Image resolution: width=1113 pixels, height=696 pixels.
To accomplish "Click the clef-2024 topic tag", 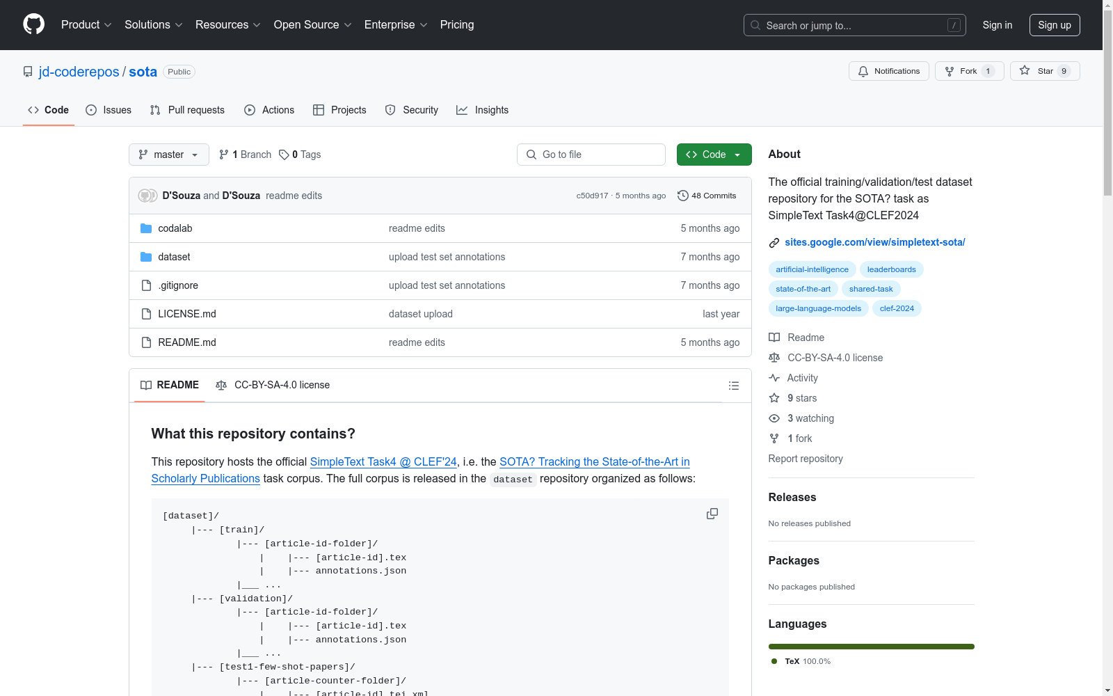I will tap(897, 308).
